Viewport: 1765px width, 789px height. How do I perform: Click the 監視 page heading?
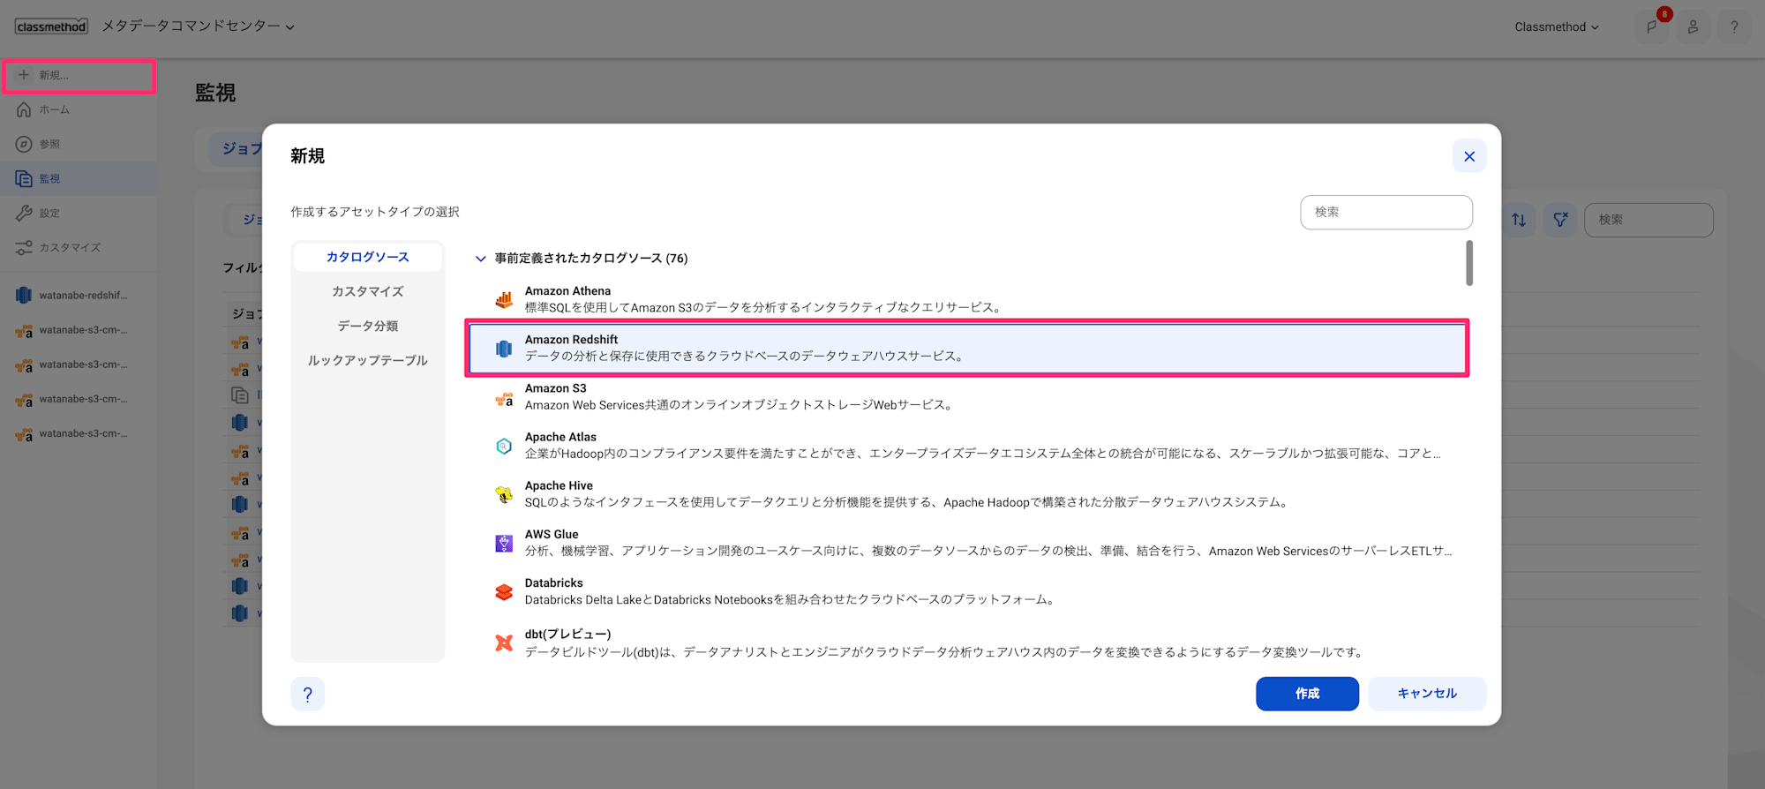tap(215, 93)
